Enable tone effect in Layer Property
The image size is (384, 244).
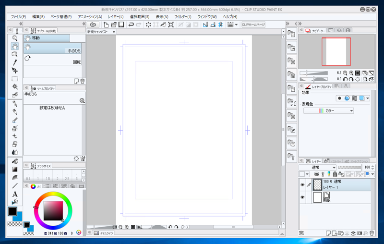point(354,98)
